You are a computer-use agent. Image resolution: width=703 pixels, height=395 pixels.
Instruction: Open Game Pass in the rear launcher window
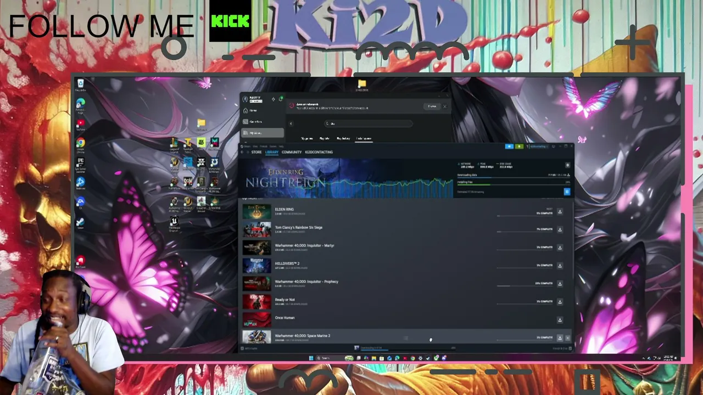pos(255,122)
